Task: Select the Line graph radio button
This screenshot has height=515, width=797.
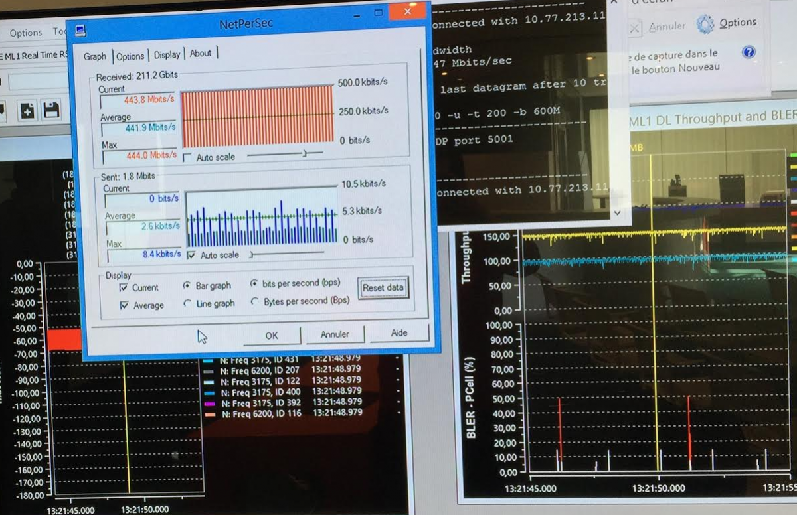Action: tap(187, 303)
